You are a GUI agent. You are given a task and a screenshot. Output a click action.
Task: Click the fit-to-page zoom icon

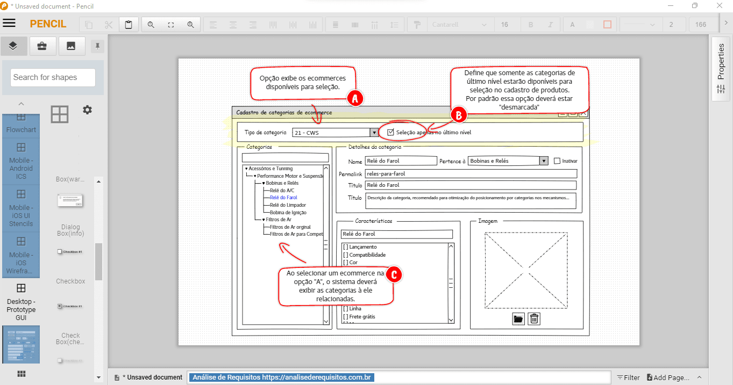click(x=170, y=24)
